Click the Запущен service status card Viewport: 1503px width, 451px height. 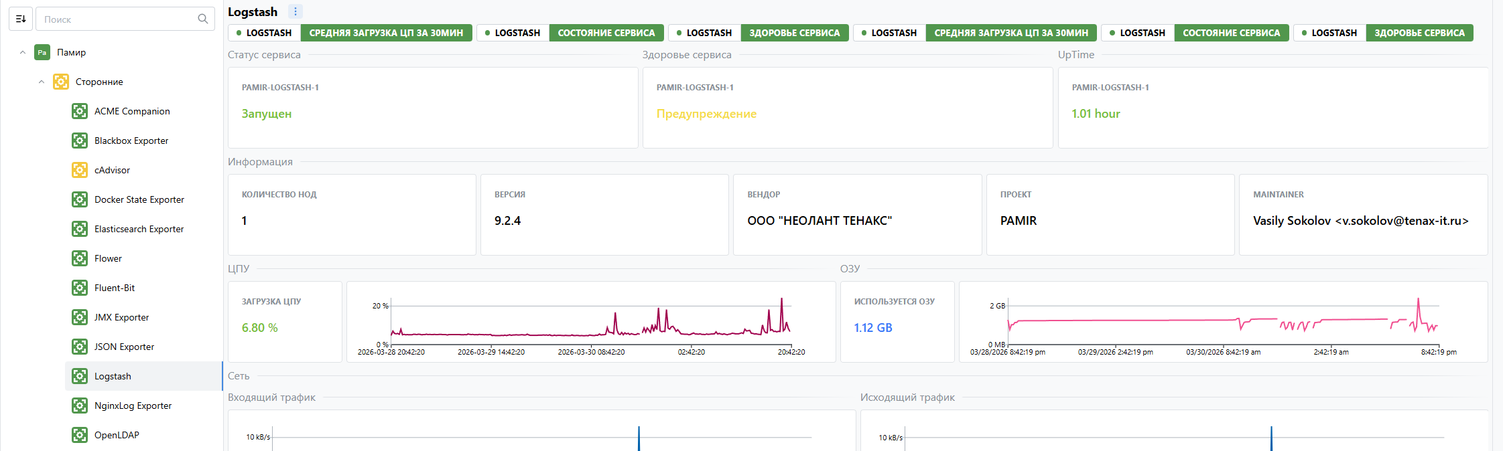(433, 108)
